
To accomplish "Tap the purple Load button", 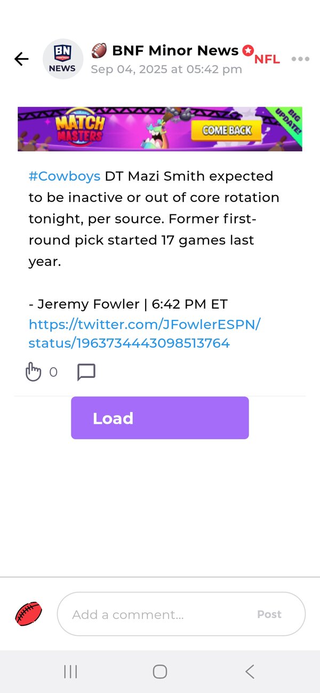I will tap(160, 418).
